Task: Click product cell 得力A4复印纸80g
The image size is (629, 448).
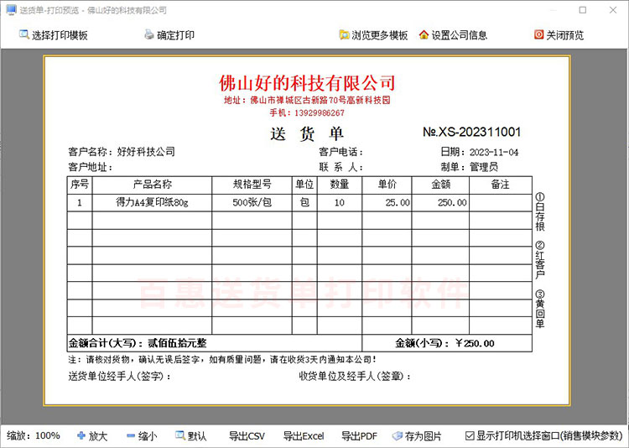Action: coord(152,202)
